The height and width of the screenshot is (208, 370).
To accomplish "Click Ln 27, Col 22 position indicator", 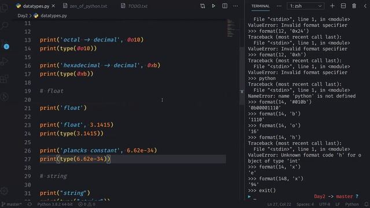I will click(x=279, y=204).
